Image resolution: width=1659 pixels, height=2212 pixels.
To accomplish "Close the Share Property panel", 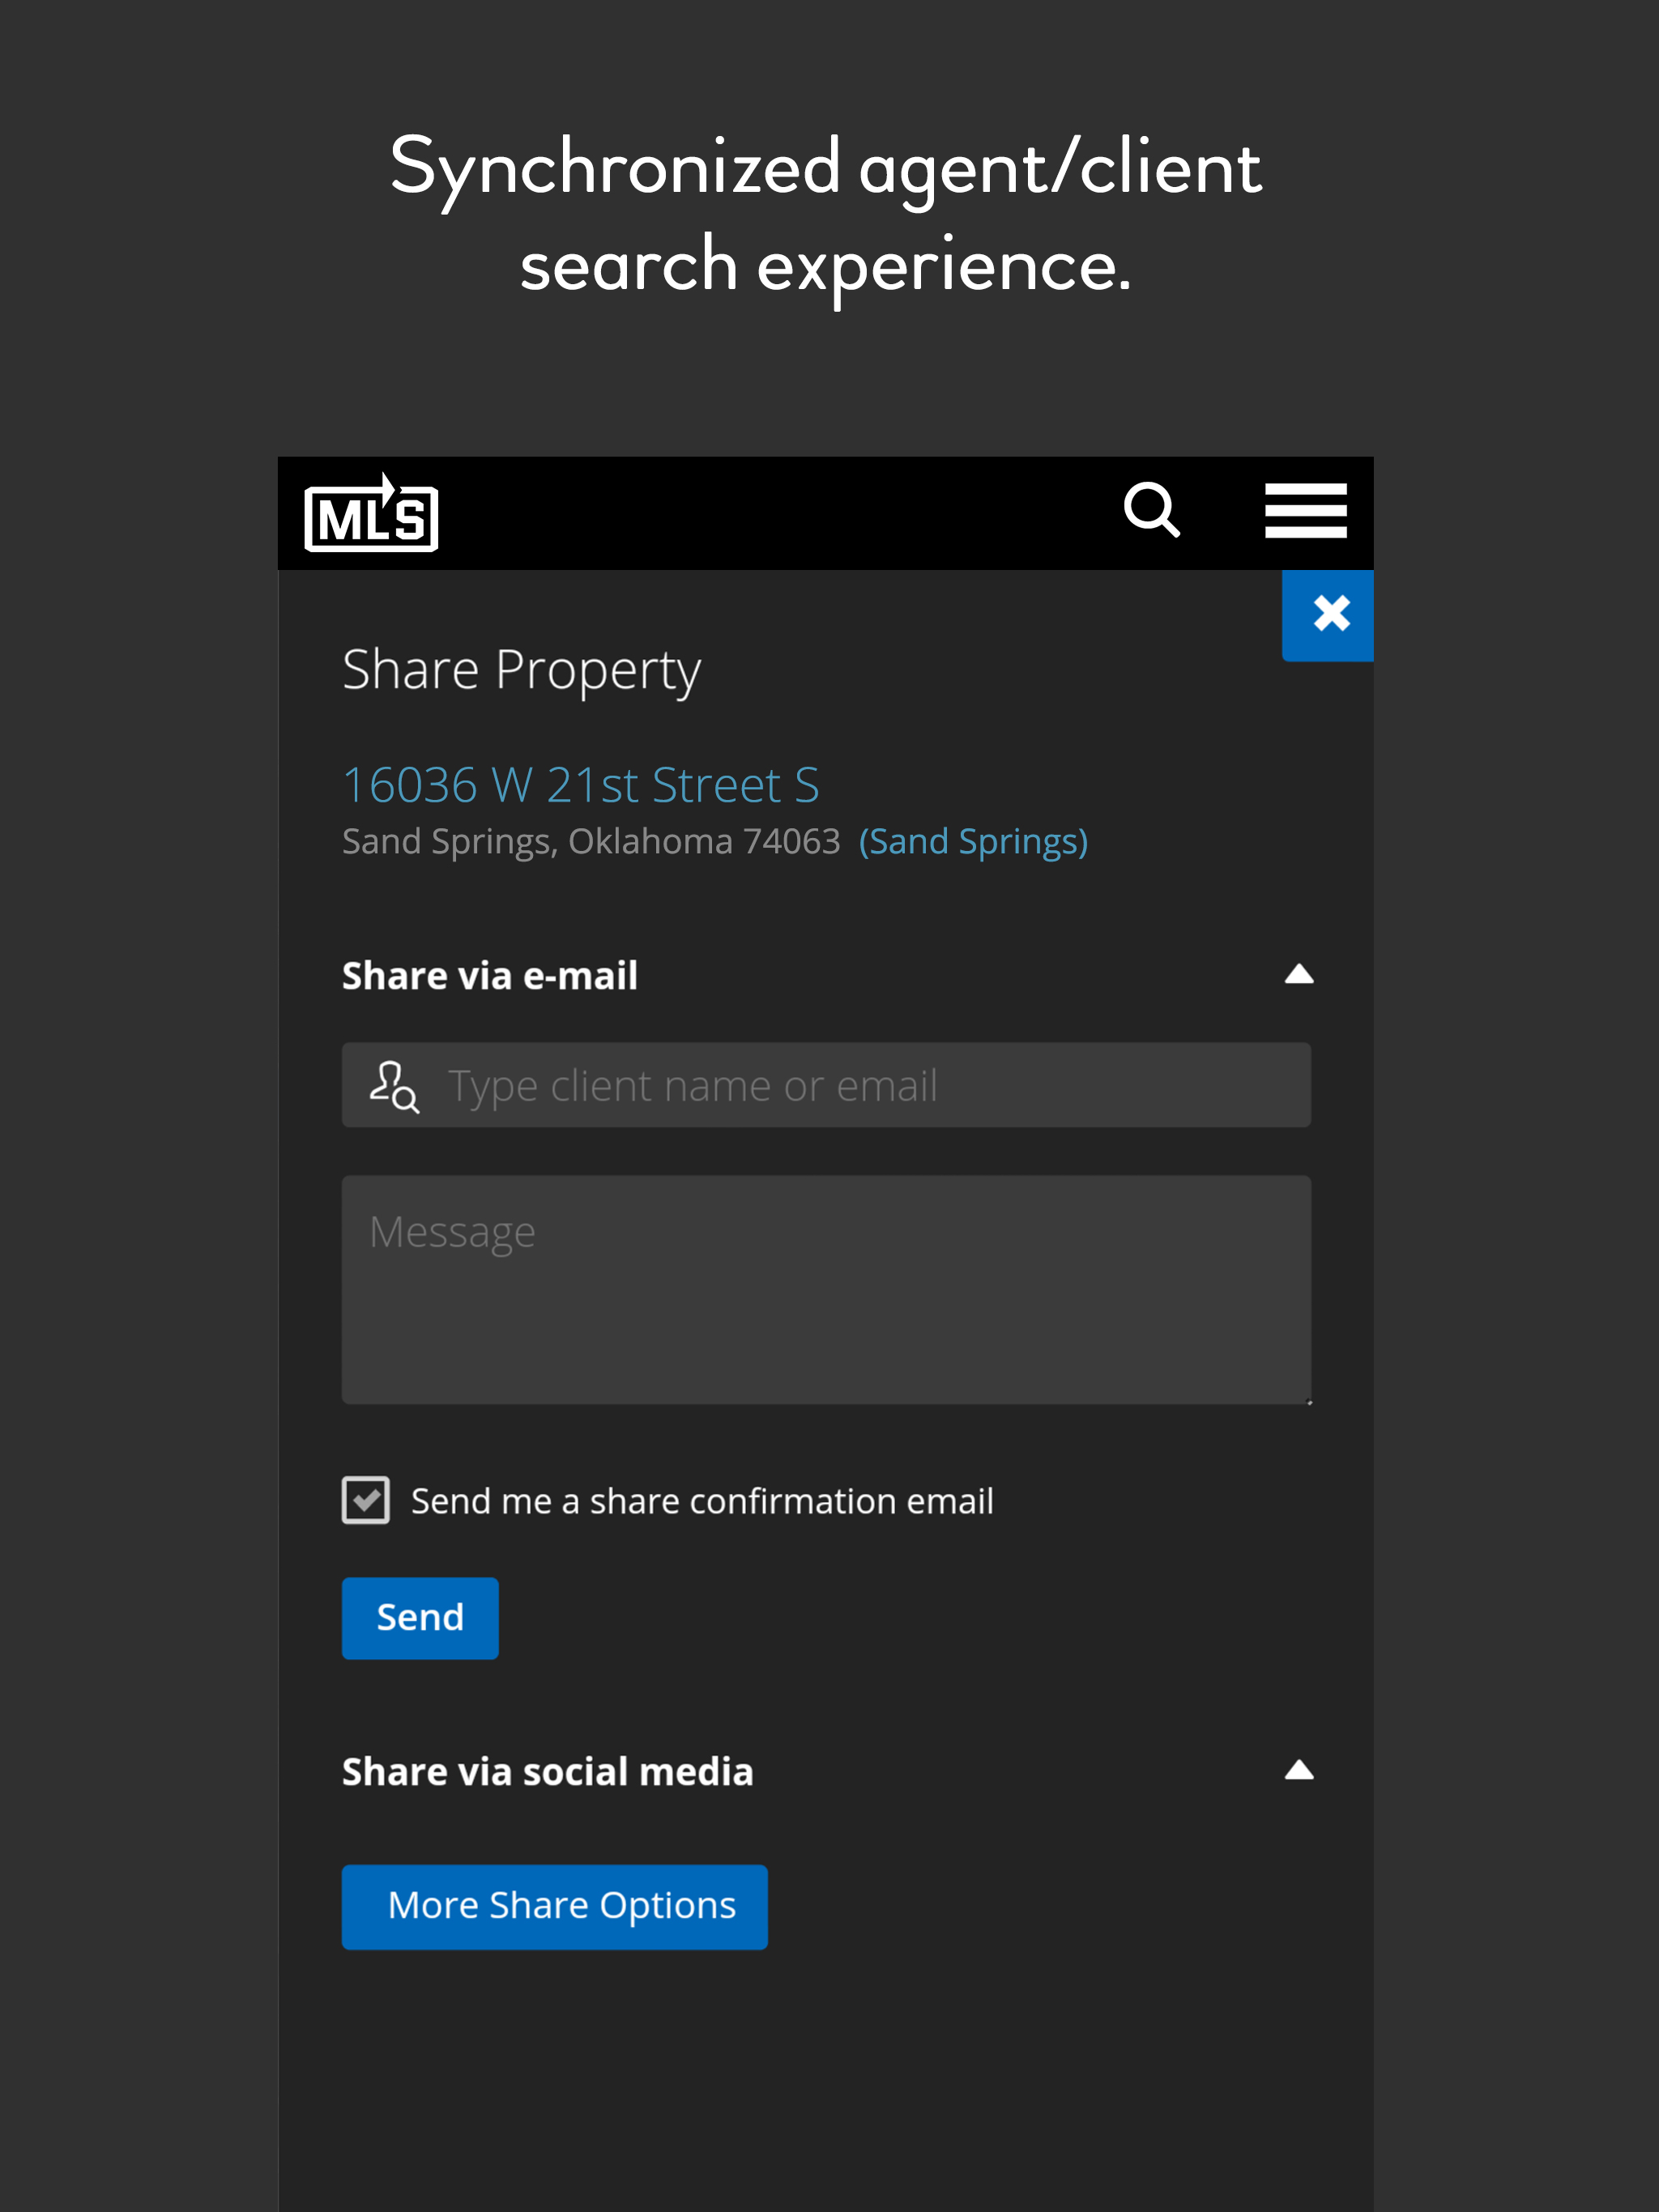I will point(1330,614).
